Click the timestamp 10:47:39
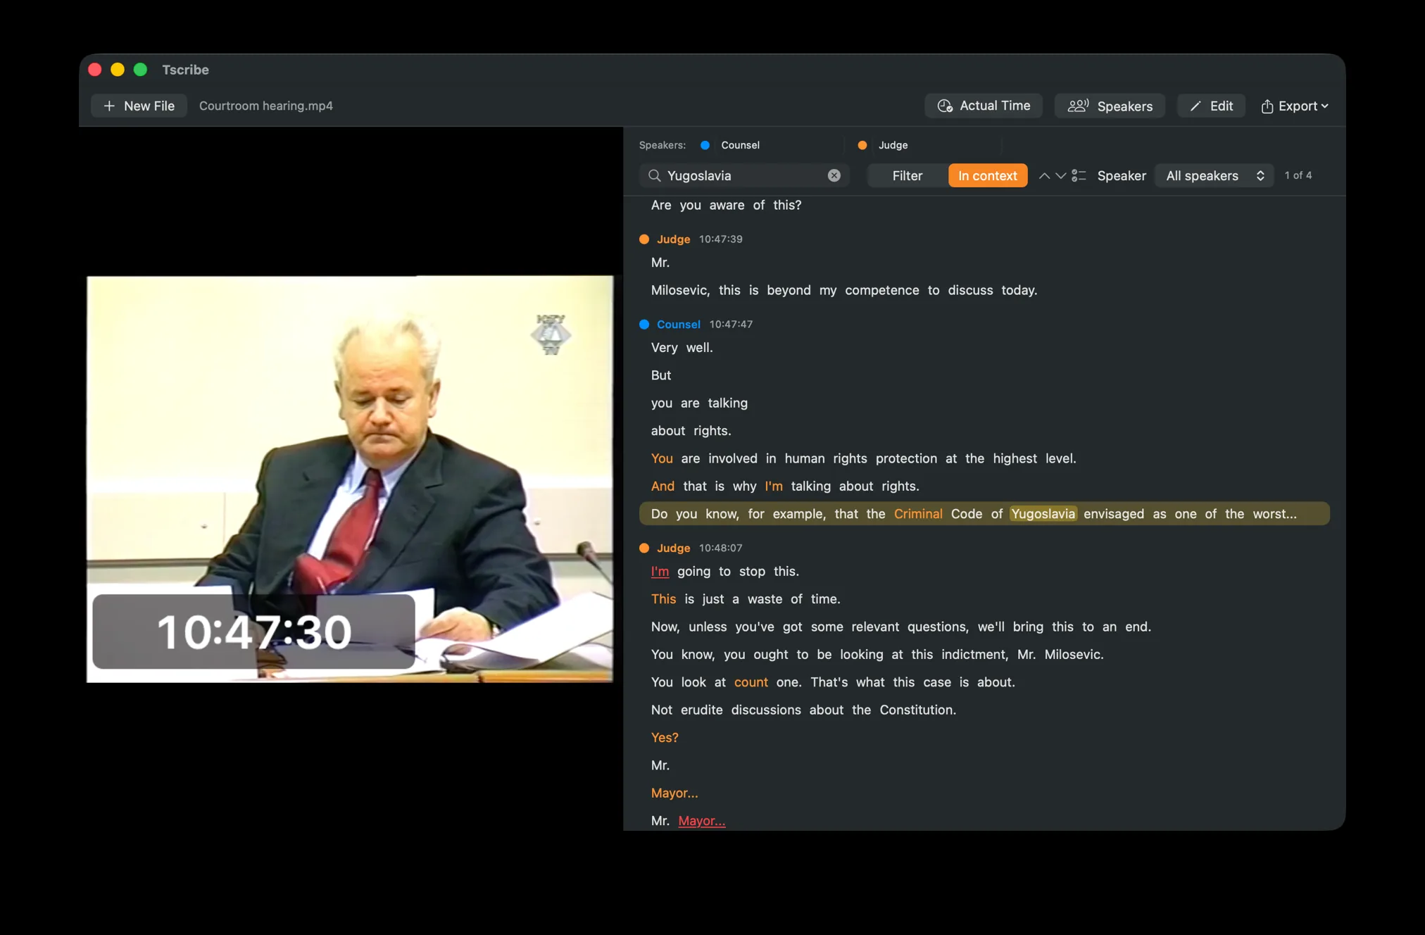Screen dimensions: 1425x935 click(720, 239)
